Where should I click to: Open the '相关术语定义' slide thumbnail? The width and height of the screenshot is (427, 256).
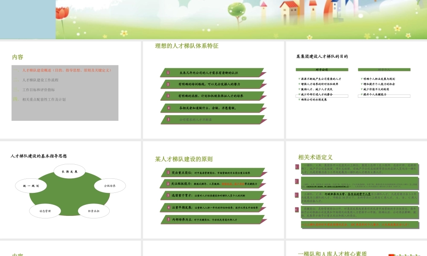[x=357, y=189]
